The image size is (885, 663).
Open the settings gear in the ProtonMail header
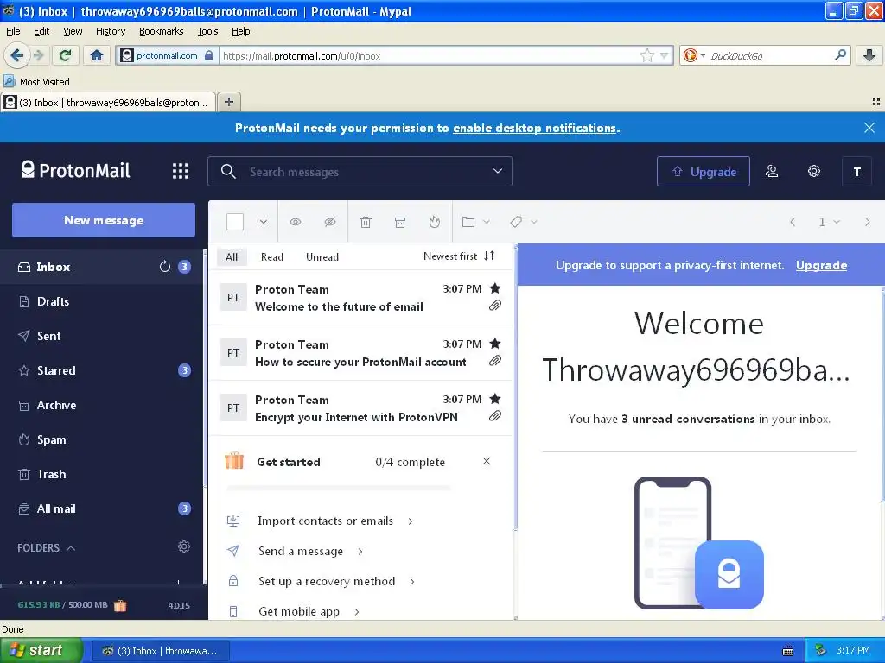[814, 172]
